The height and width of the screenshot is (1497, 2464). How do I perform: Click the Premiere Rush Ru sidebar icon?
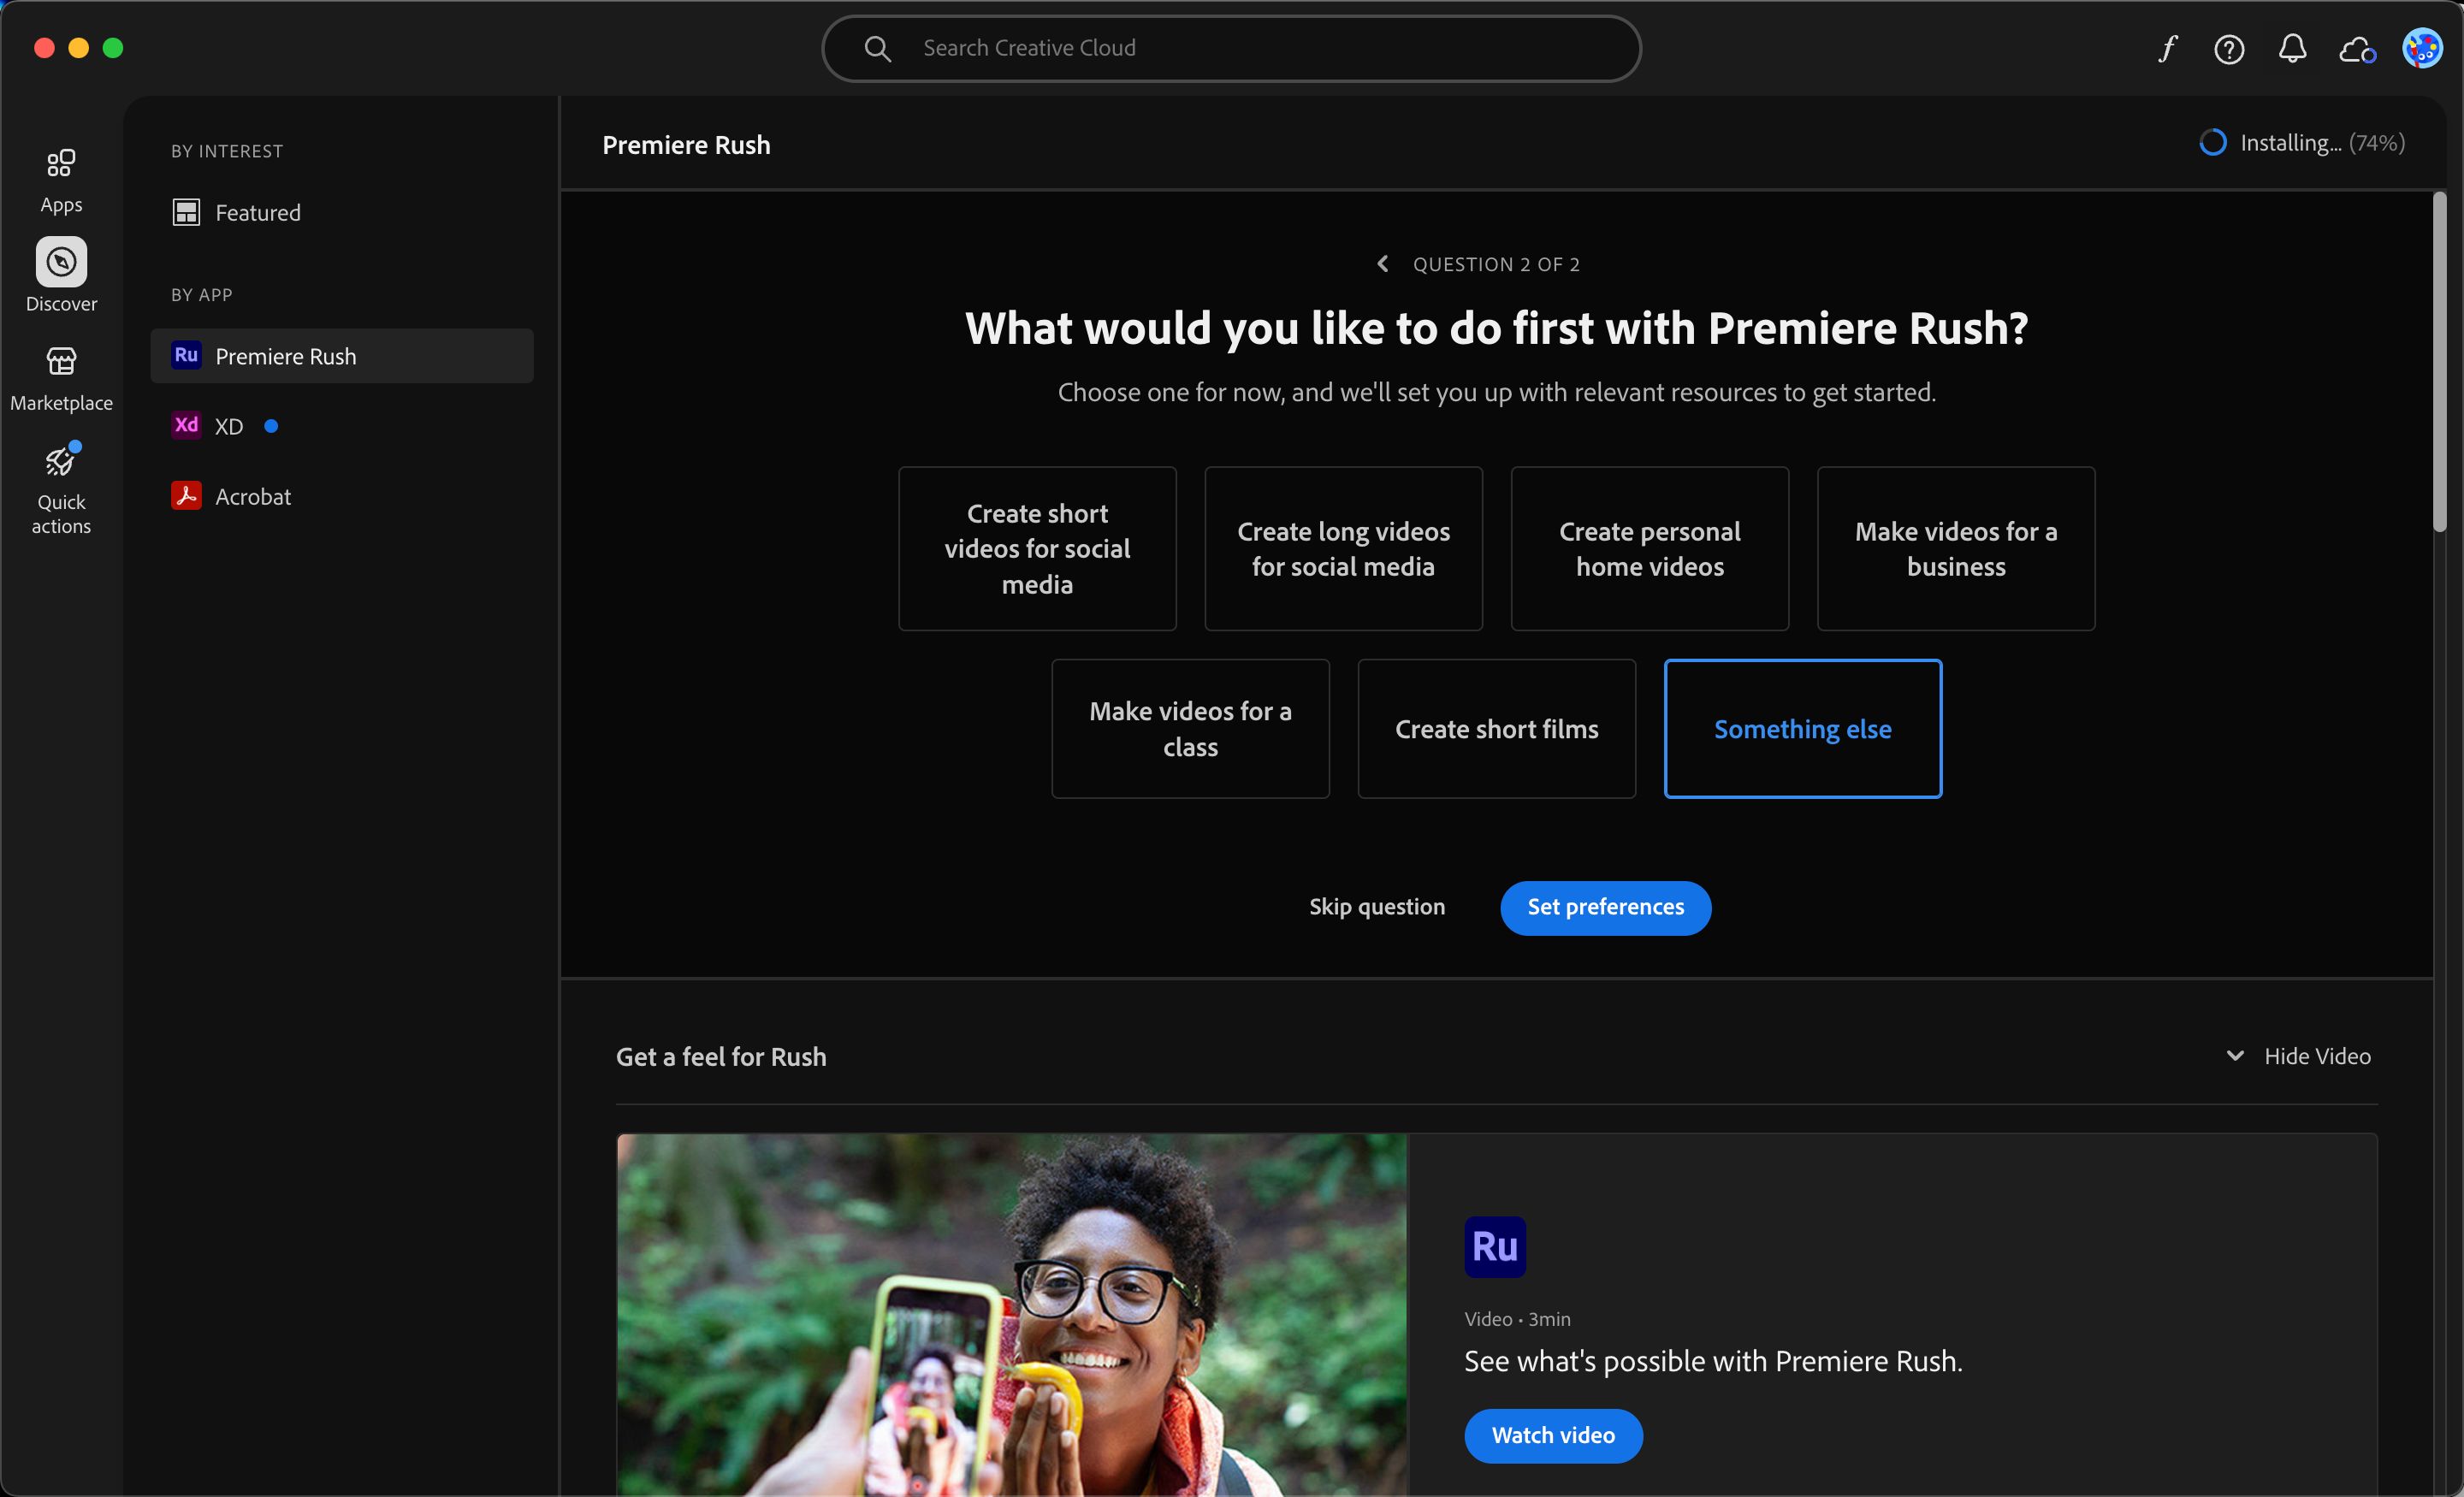186,355
